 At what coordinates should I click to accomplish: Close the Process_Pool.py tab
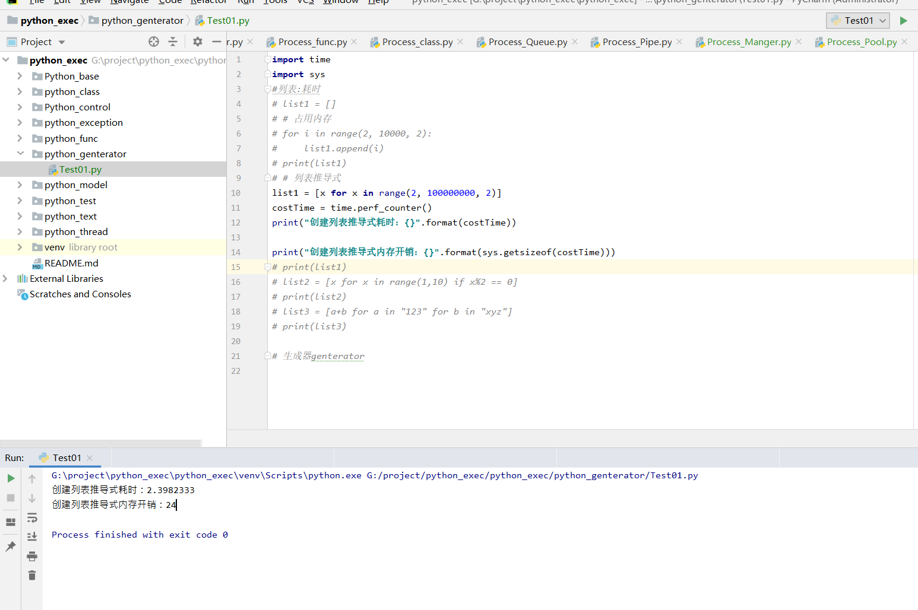pos(904,42)
